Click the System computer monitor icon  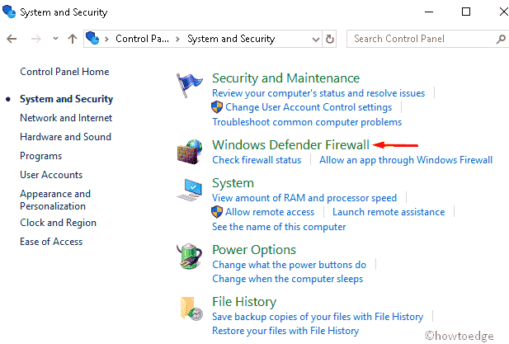(x=190, y=190)
